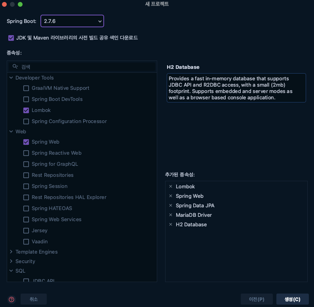Select the Developer Tools category label
The image size is (314, 307).
pos(34,78)
